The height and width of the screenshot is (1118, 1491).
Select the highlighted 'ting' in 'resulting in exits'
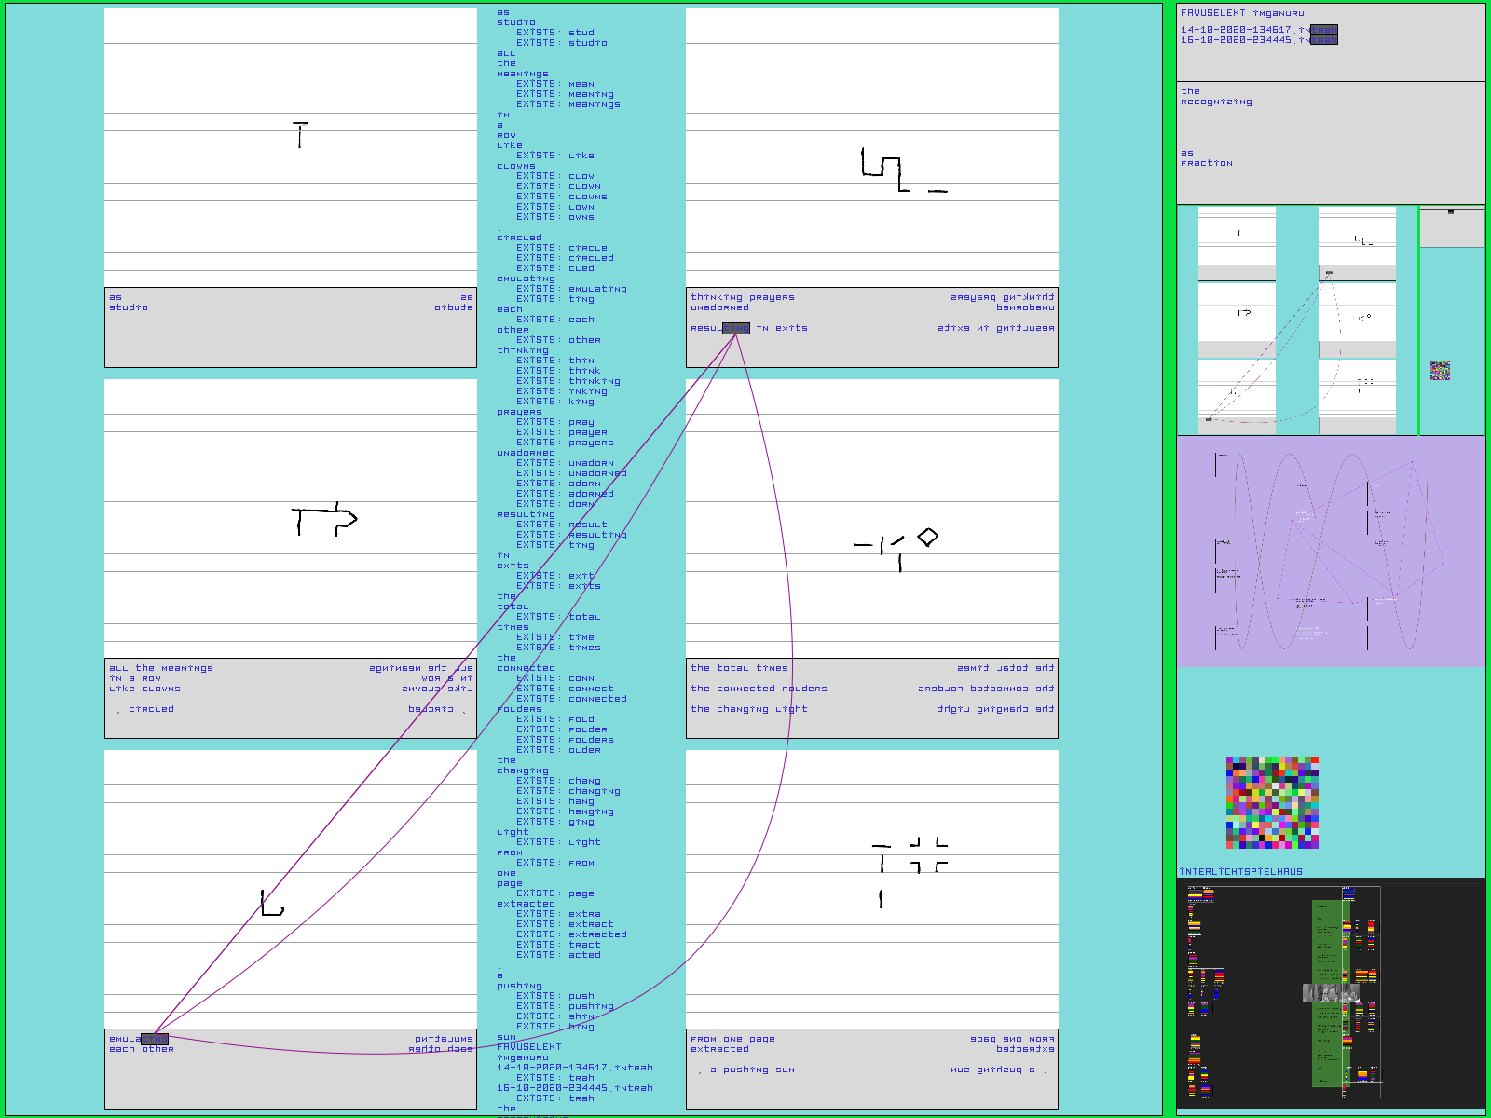click(x=735, y=328)
